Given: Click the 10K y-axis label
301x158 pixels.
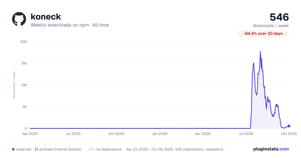Looking at the screenshot, I should point(24,85).
